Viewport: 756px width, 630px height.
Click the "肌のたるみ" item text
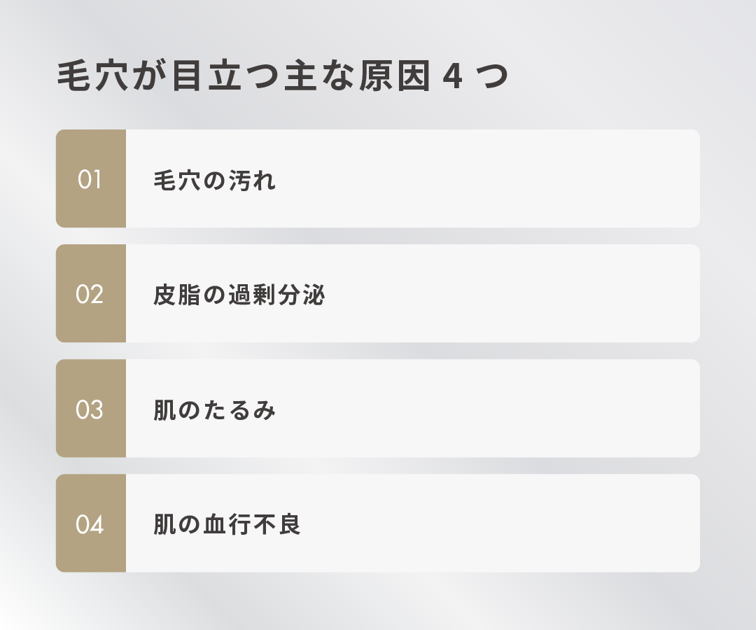[x=215, y=409]
